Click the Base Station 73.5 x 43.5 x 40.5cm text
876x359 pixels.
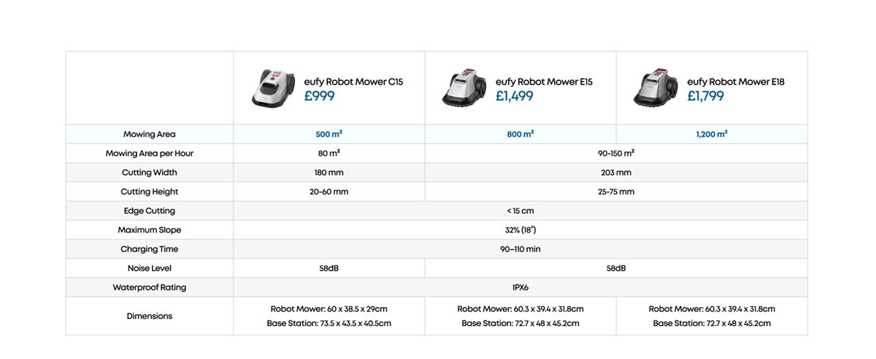pyautogui.click(x=329, y=323)
